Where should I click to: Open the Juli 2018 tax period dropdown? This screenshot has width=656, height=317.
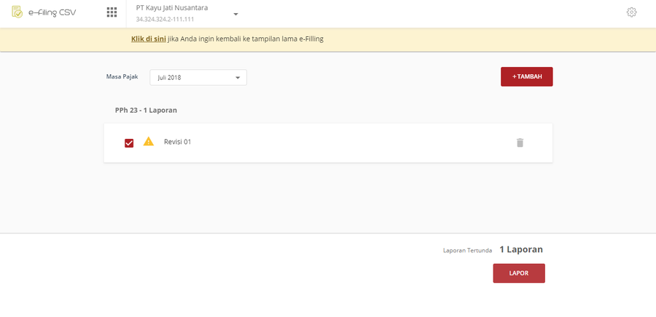coord(198,78)
